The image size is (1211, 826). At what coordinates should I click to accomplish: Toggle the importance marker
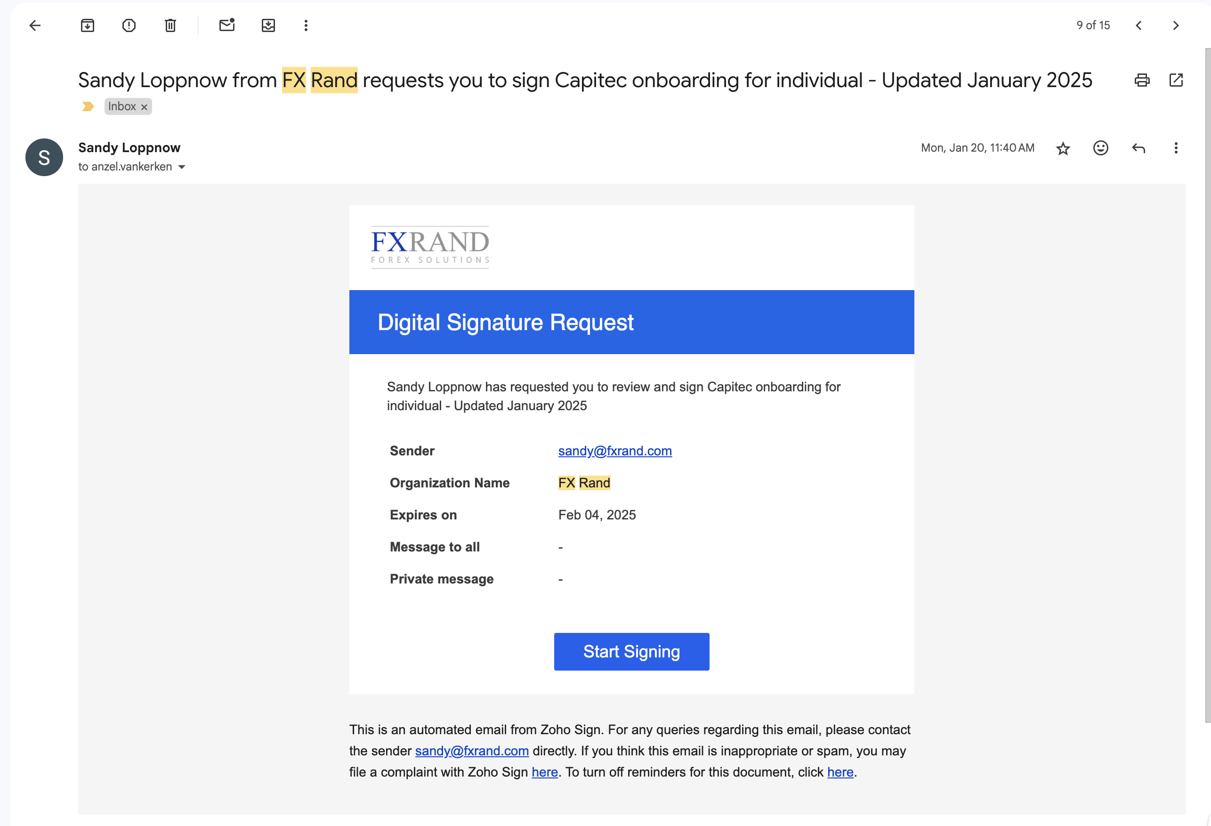click(x=88, y=106)
